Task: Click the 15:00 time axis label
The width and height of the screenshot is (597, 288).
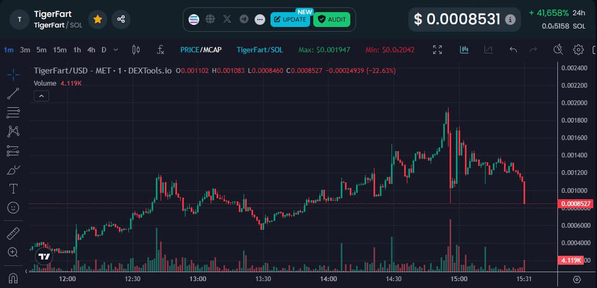Action: coord(459,279)
